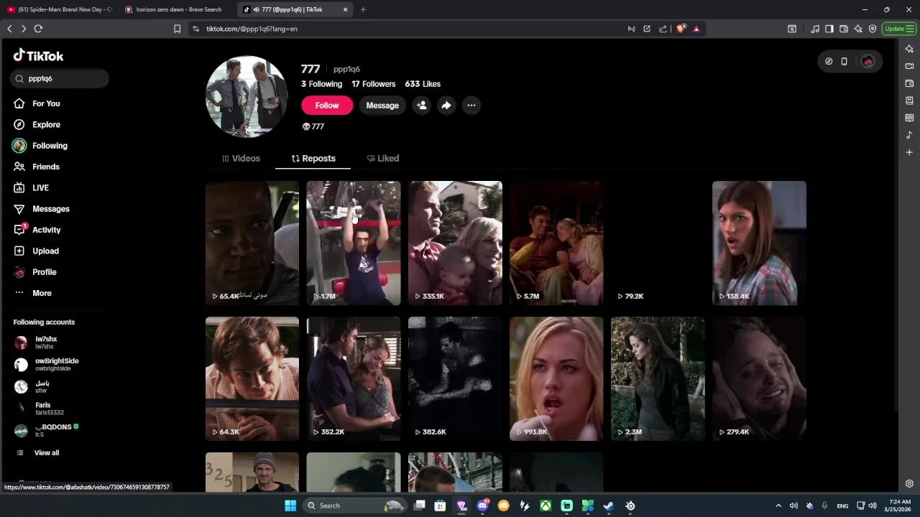This screenshot has height=517, width=920.
Task: Click the add-friend person icon
Action: click(x=422, y=106)
